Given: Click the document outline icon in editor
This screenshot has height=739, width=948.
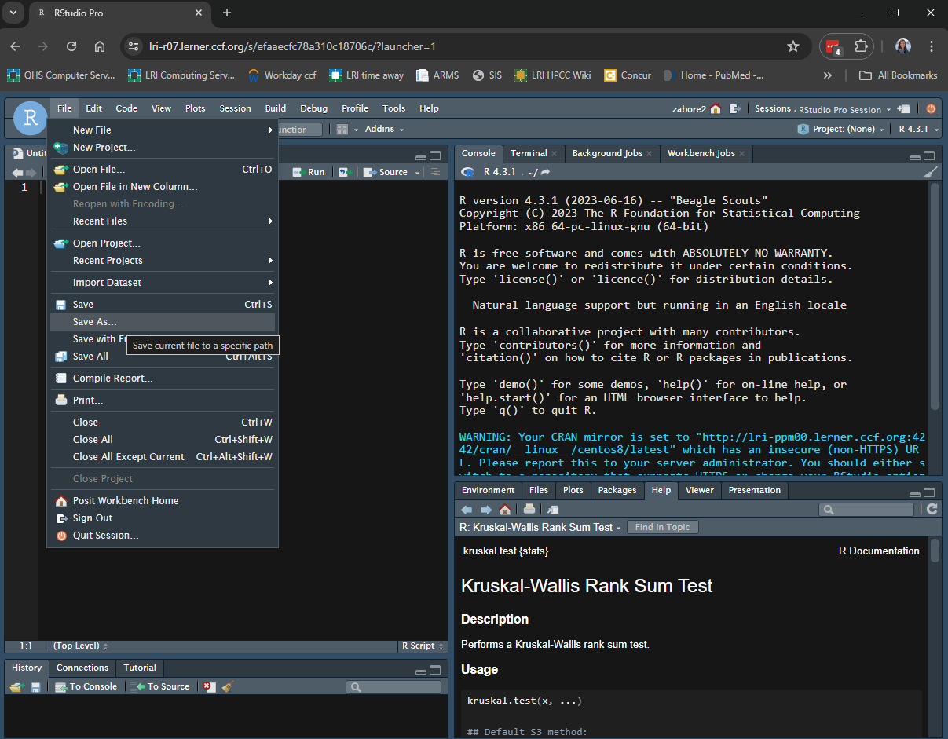Looking at the screenshot, I should point(435,172).
